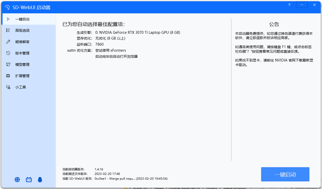Open the 一键启动 page in sidebar
Image resolution: width=322 pixels, height=189 pixels.
(x=22, y=19)
